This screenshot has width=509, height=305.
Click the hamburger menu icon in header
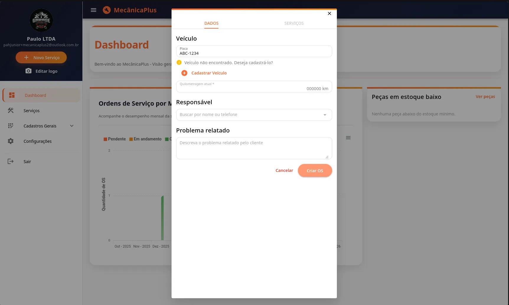pos(94,10)
